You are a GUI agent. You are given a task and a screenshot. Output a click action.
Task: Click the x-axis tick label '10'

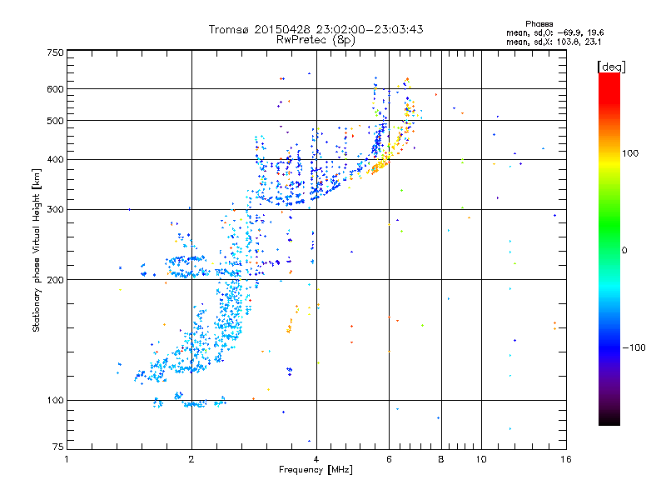481,459
